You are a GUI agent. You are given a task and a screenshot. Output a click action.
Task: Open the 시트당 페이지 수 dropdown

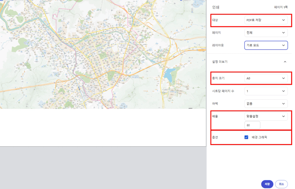point(266,91)
